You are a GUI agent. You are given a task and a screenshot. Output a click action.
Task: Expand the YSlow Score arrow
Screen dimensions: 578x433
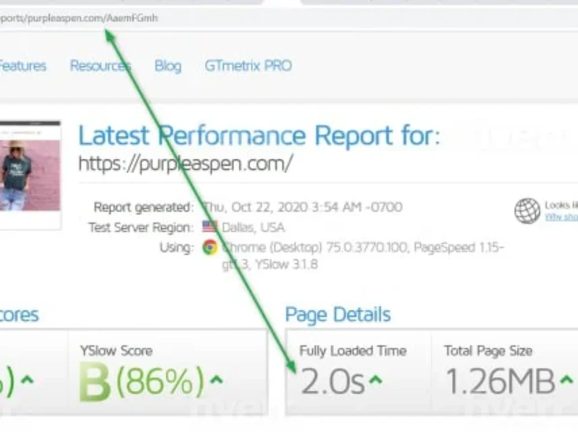pos(216,379)
